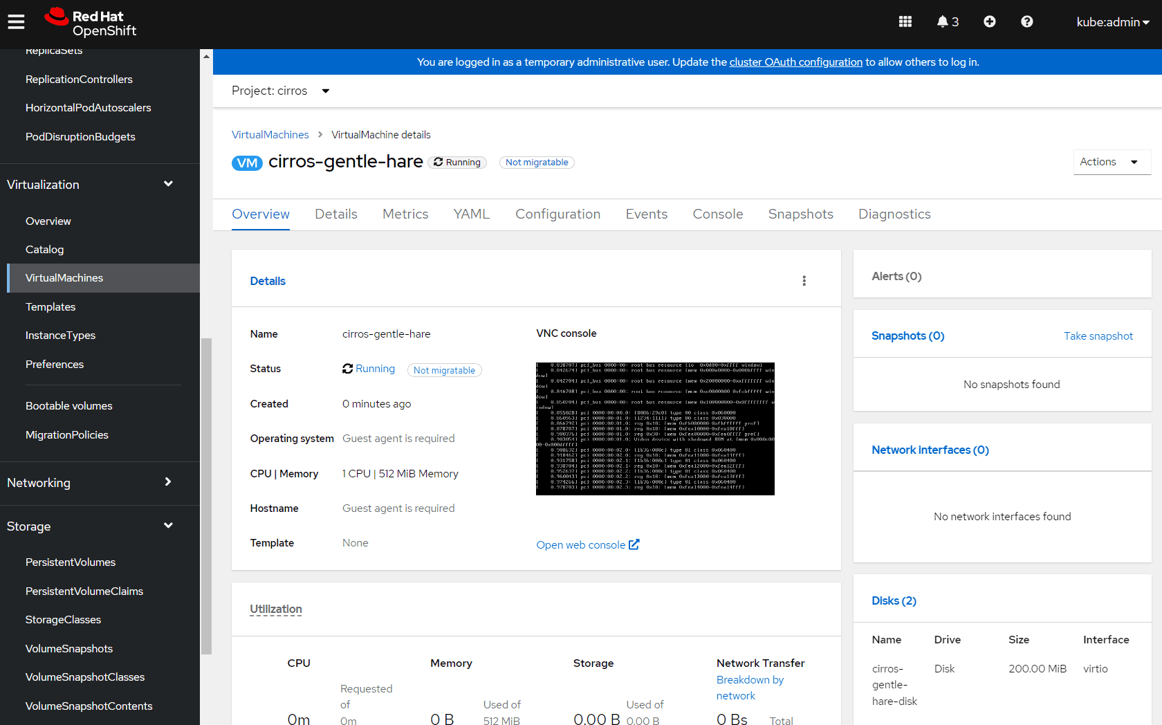This screenshot has height=725, width=1162.
Task: Open the application launcher grid icon
Action: [x=905, y=22]
